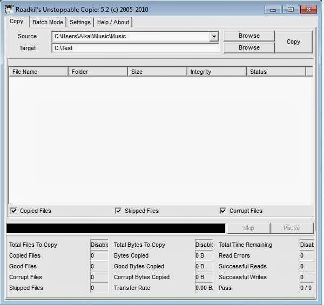Browse for the Source folder

[249, 36]
